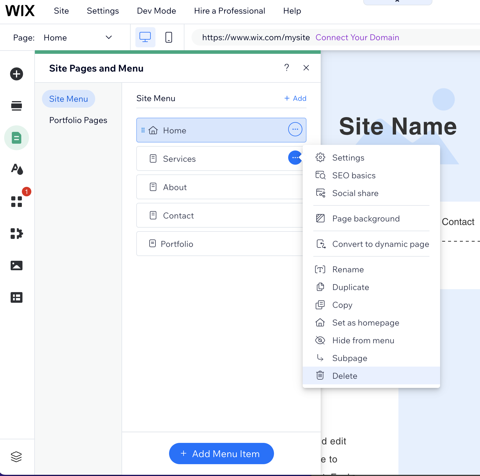The image size is (480, 476).
Task: Open the CMS table icon in sidebar
Action: (17, 297)
